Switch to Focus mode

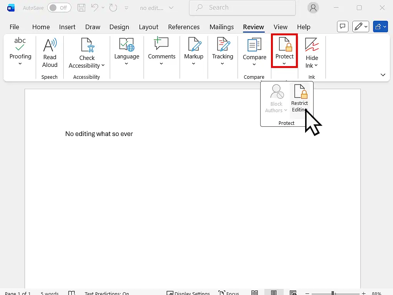[x=229, y=292]
